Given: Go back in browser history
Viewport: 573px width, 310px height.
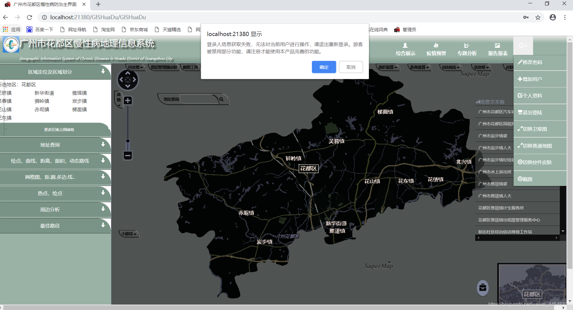Looking at the screenshot, I should point(5,17).
